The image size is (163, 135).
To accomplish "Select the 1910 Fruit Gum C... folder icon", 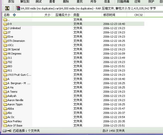I will tap(5, 75).
